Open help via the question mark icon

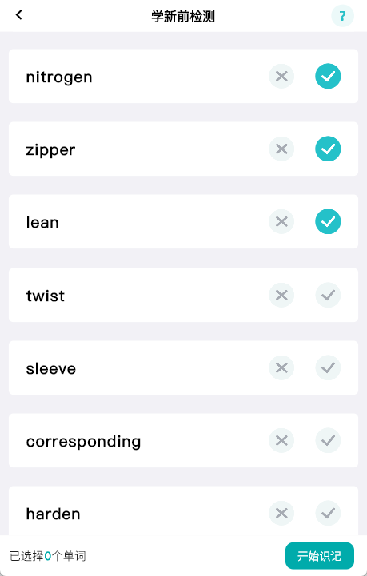point(342,16)
